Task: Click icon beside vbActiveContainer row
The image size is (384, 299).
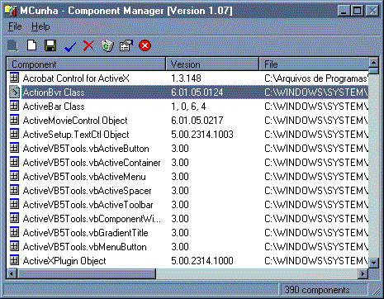Action: (14, 162)
